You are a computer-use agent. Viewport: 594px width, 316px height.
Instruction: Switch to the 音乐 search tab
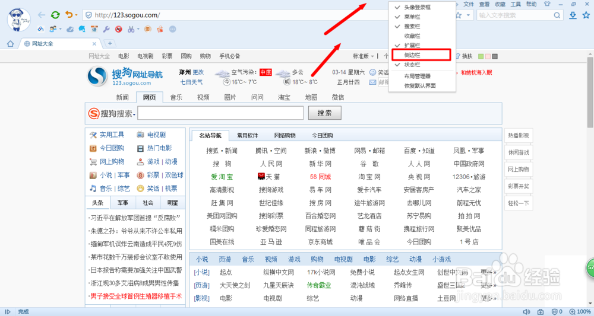point(176,97)
